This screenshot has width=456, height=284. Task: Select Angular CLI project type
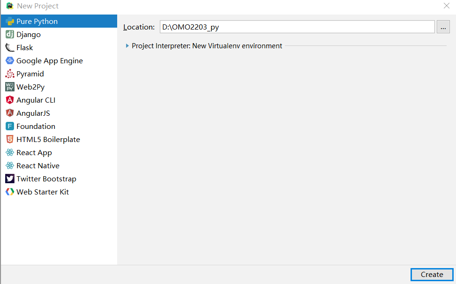click(59, 100)
